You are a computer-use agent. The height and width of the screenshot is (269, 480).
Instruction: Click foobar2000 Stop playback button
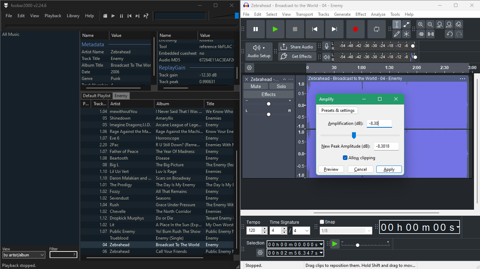pos(105,16)
